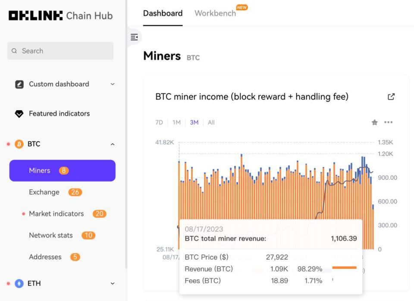
Task: Open the Exchange indicators list
Action: pyautogui.click(x=44, y=192)
